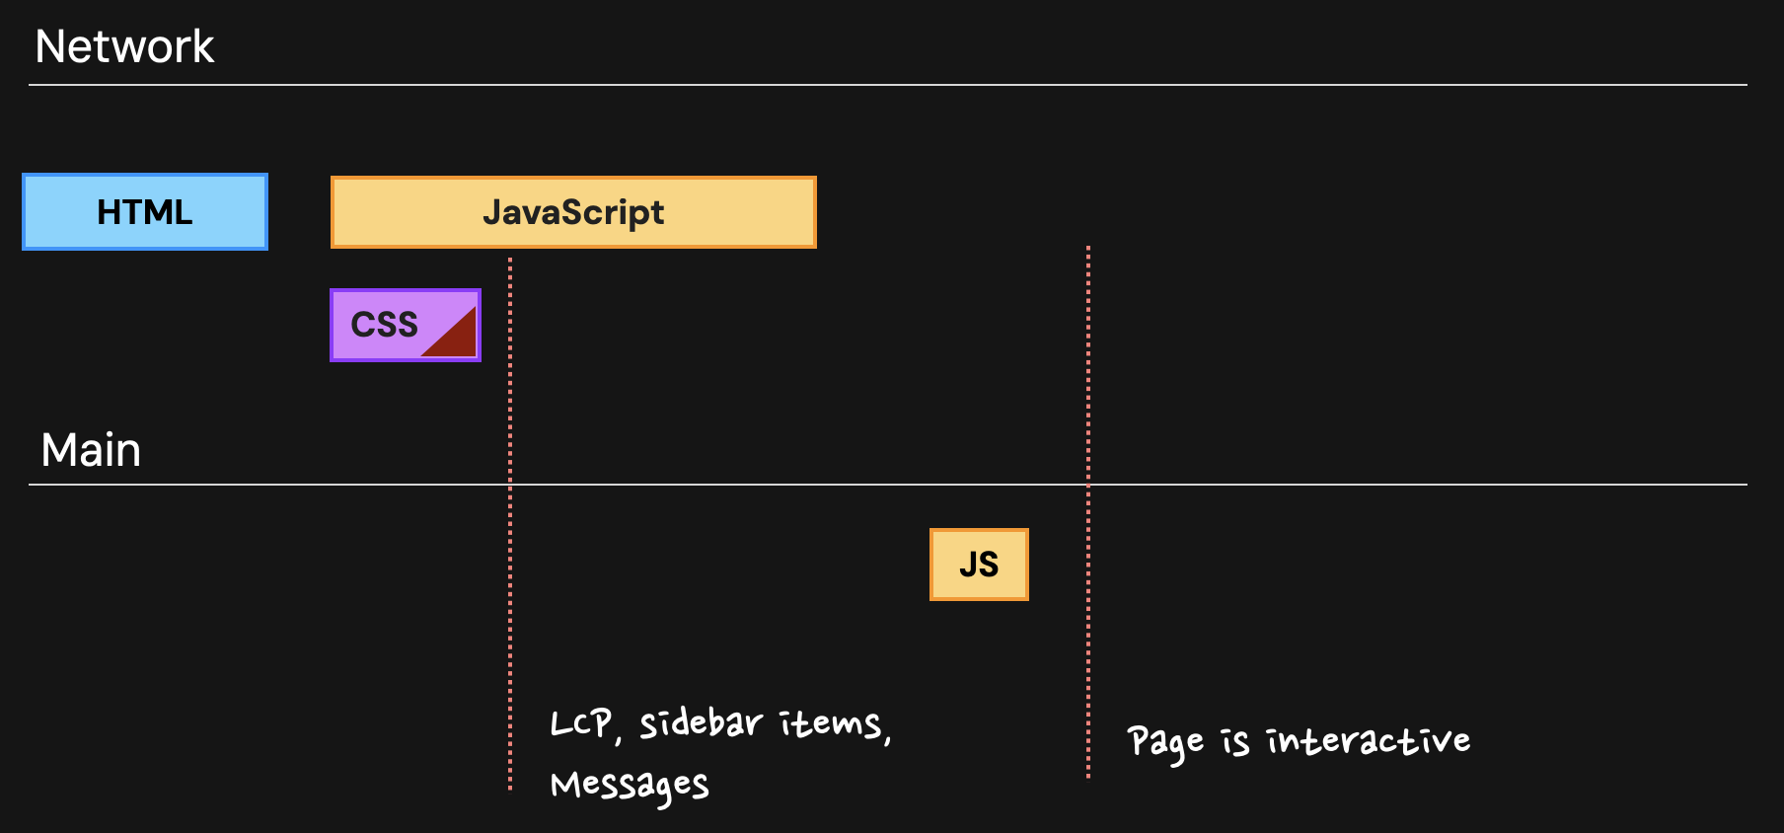Click the handwritten word Messages

pos(630,786)
